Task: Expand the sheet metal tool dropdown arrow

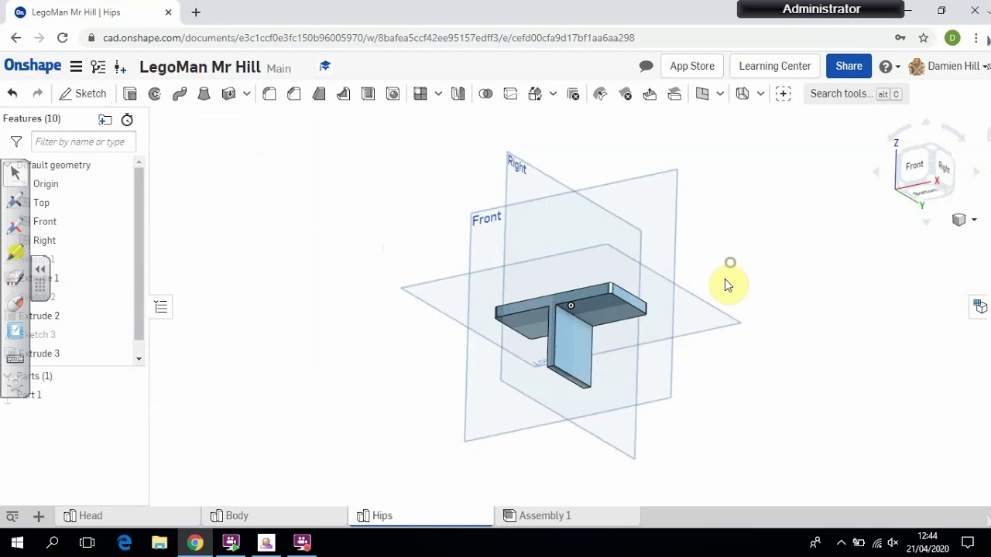Action: pyautogui.click(x=760, y=94)
